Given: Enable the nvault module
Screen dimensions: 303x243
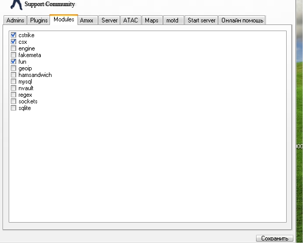Looking at the screenshot, I should pos(13,88).
